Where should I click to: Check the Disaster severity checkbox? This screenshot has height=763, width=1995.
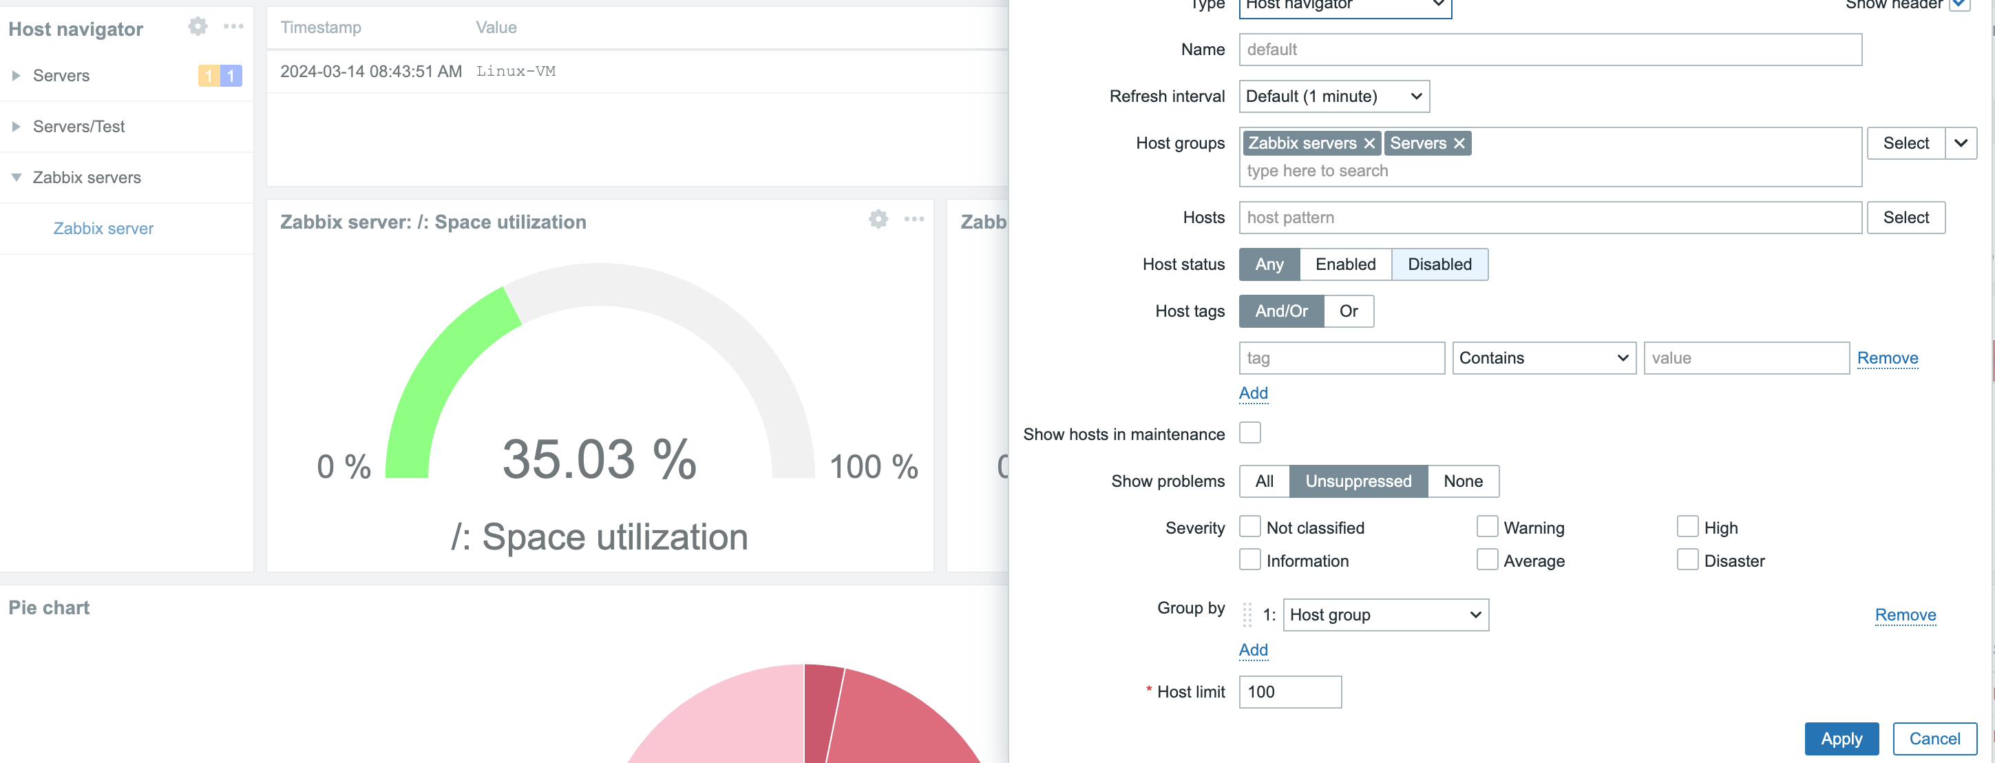coord(1687,559)
